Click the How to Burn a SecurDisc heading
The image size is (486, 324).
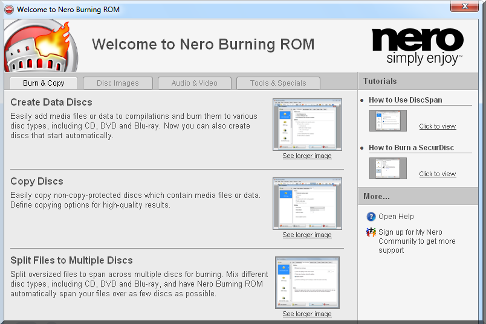(411, 148)
